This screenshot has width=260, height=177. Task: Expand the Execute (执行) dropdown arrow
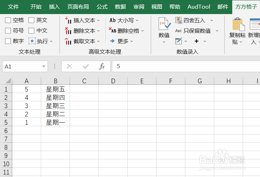pyautogui.click(x=51, y=41)
